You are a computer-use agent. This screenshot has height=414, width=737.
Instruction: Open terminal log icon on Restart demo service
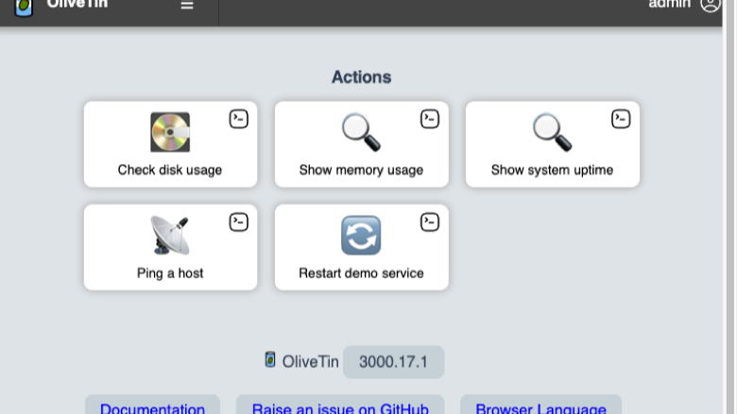(x=430, y=222)
